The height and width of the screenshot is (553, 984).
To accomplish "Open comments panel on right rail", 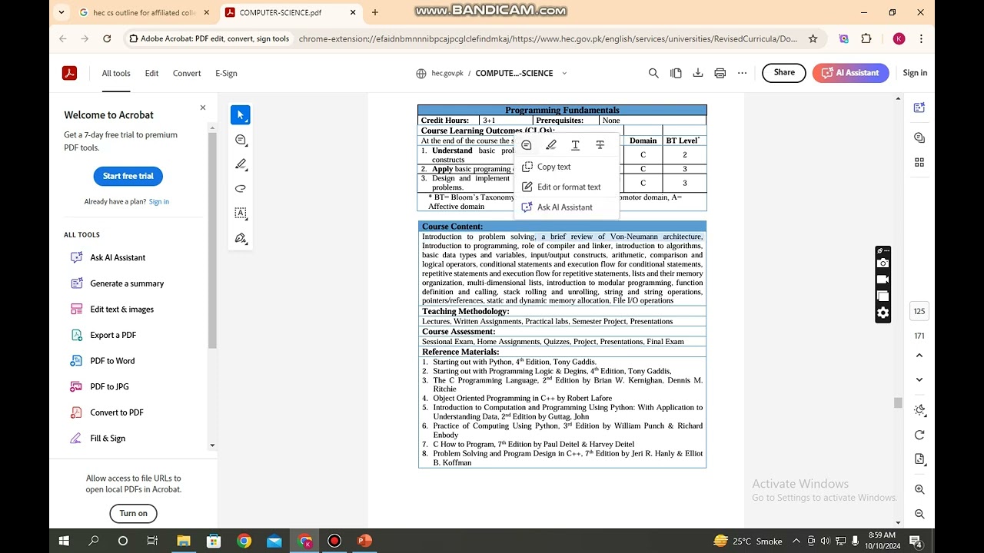I will 919,137.
